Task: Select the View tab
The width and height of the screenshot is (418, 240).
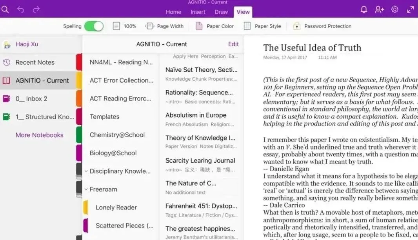Action: coord(243,12)
